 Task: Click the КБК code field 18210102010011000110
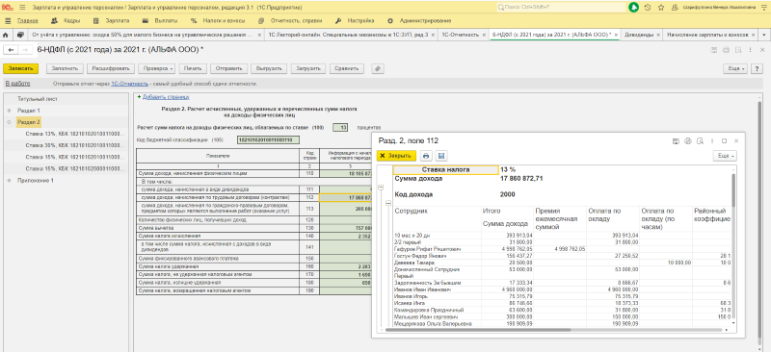[269, 139]
